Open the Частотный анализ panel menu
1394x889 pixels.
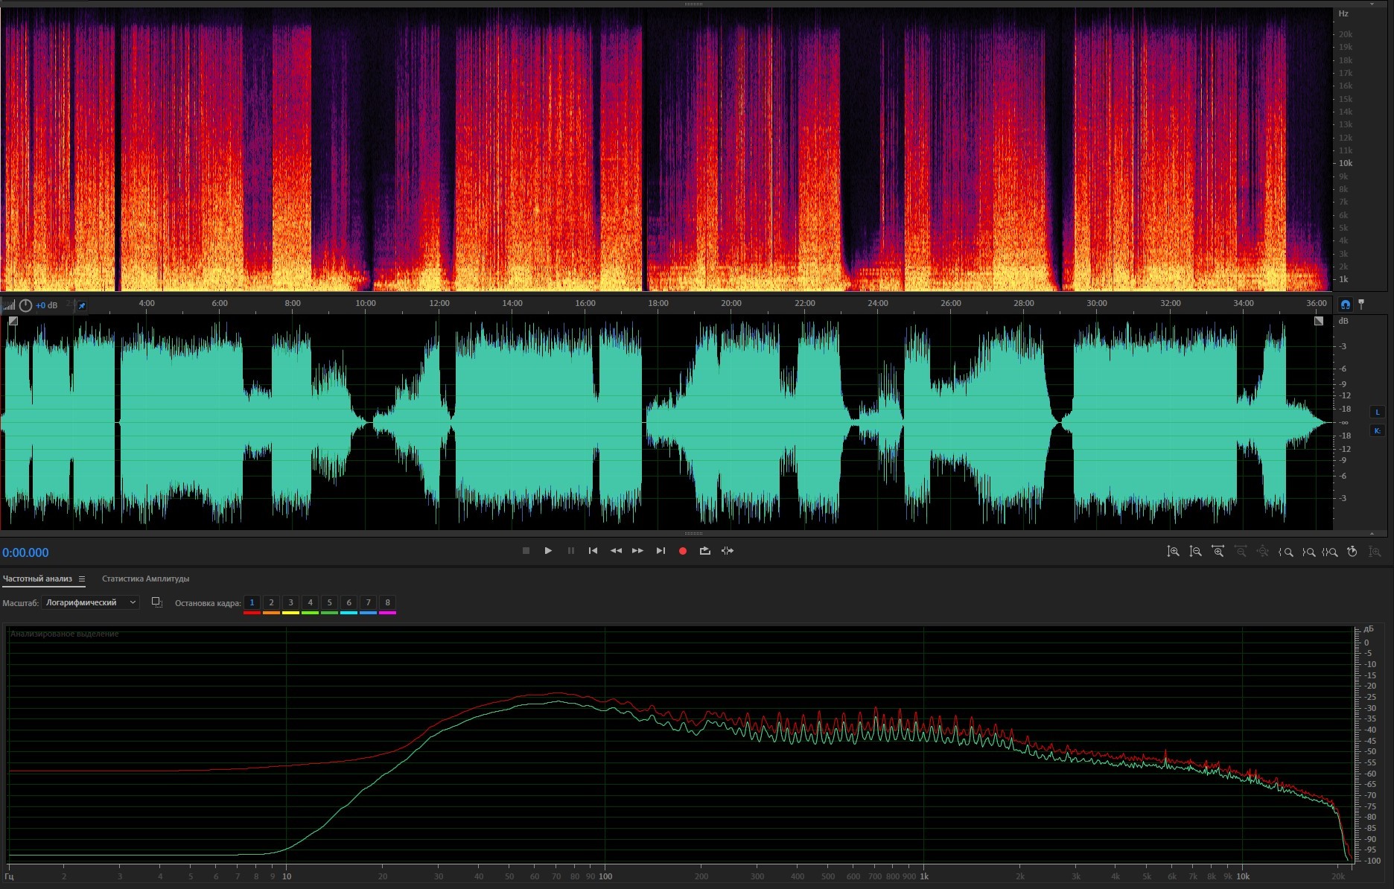click(82, 579)
